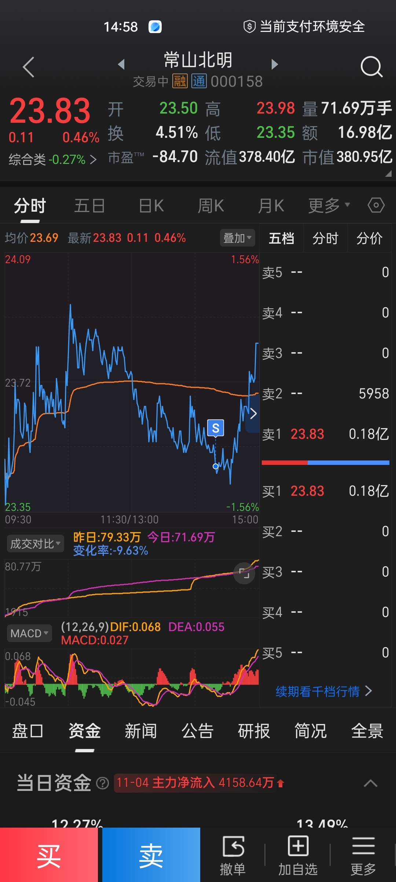The height and width of the screenshot is (882, 396).
Task: Tap the MACD histogram chart
Action: click(x=132, y=678)
